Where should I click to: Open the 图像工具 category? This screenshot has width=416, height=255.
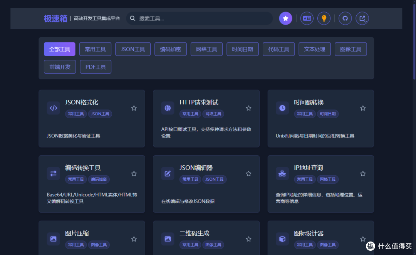point(351,49)
